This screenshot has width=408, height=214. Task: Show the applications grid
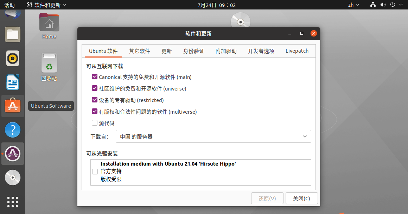pos(13,202)
